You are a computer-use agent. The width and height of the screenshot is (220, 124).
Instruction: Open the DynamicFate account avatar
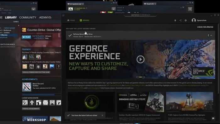tap(194, 20)
